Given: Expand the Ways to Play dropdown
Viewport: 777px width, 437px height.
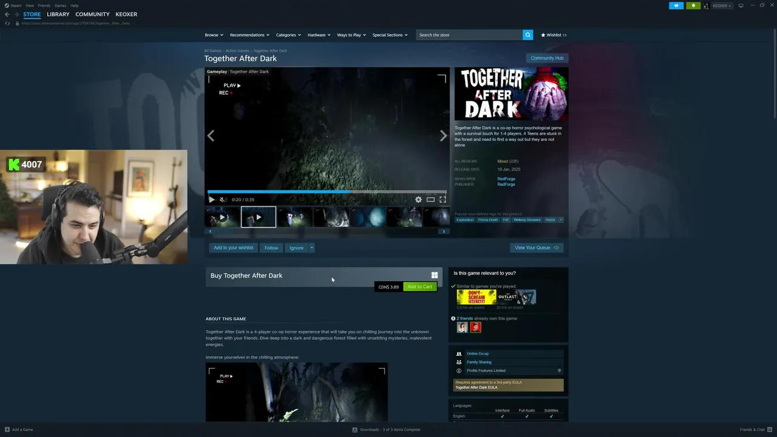Looking at the screenshot, I should pyautogui.click(x=351, y=35).
